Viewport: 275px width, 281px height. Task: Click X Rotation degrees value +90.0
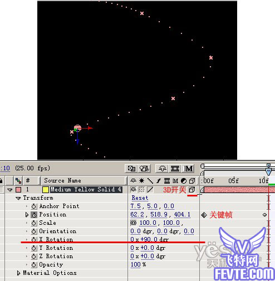pos(149,239)
